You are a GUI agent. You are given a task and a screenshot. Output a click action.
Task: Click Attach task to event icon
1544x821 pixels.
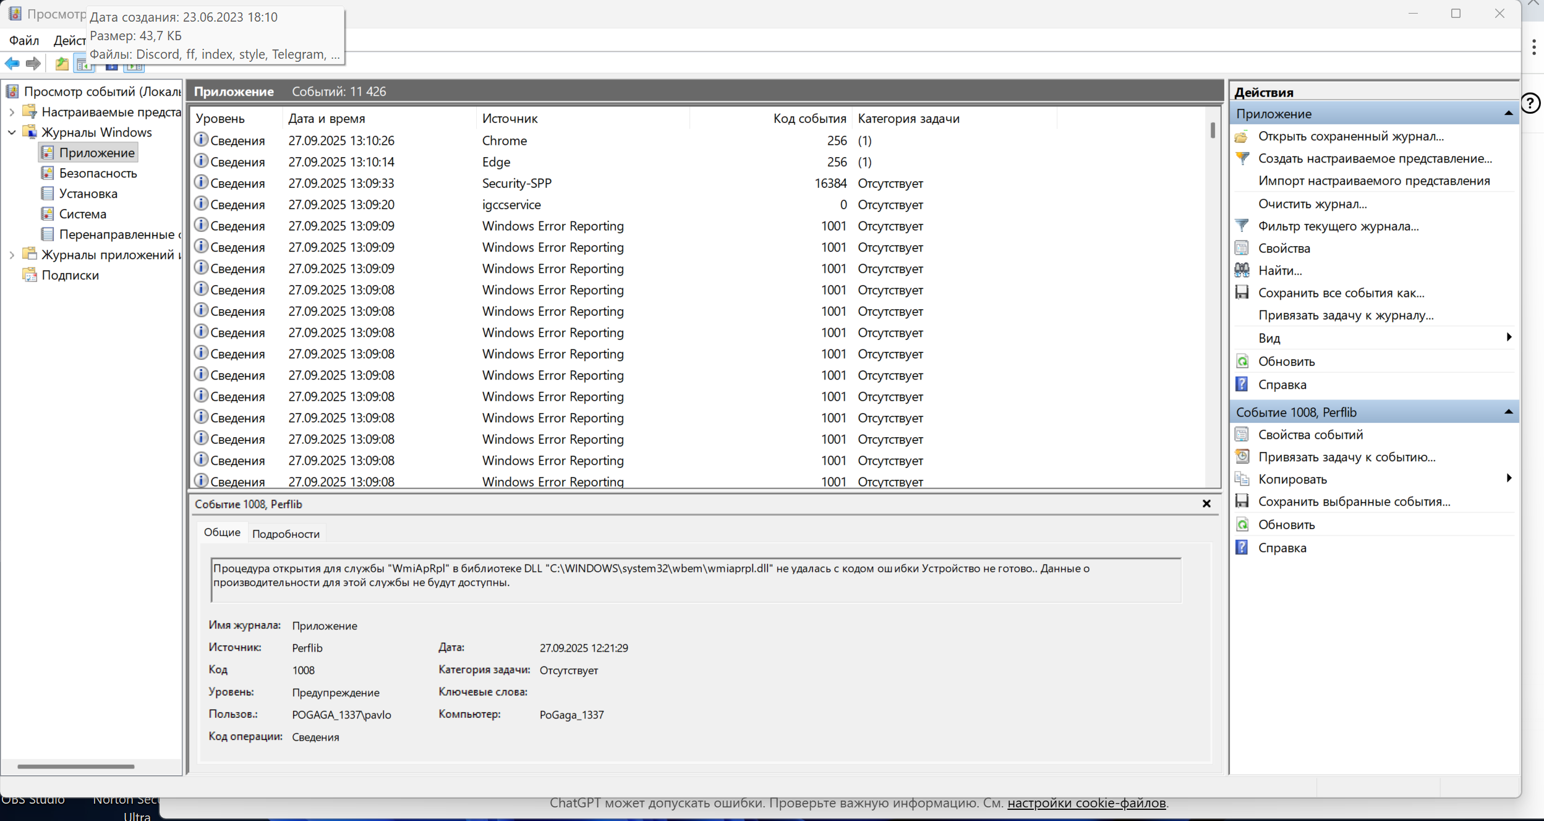(1242, 457)
